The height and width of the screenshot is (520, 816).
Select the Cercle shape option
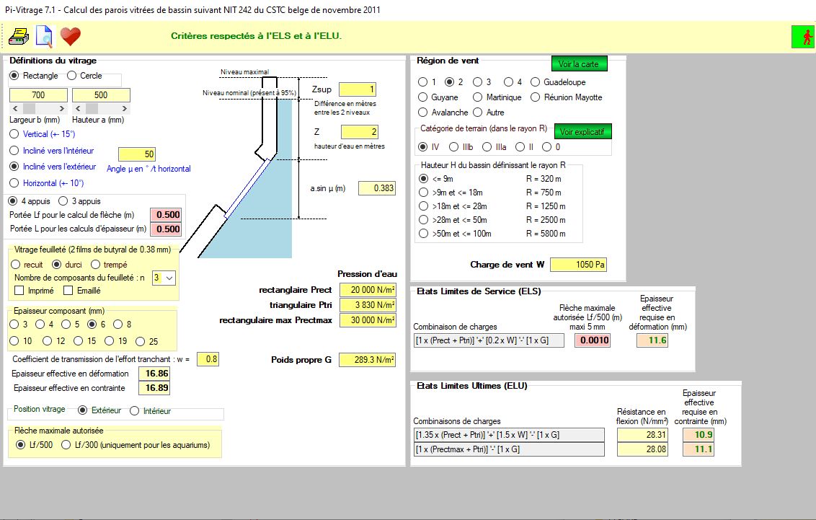[71, 76]
